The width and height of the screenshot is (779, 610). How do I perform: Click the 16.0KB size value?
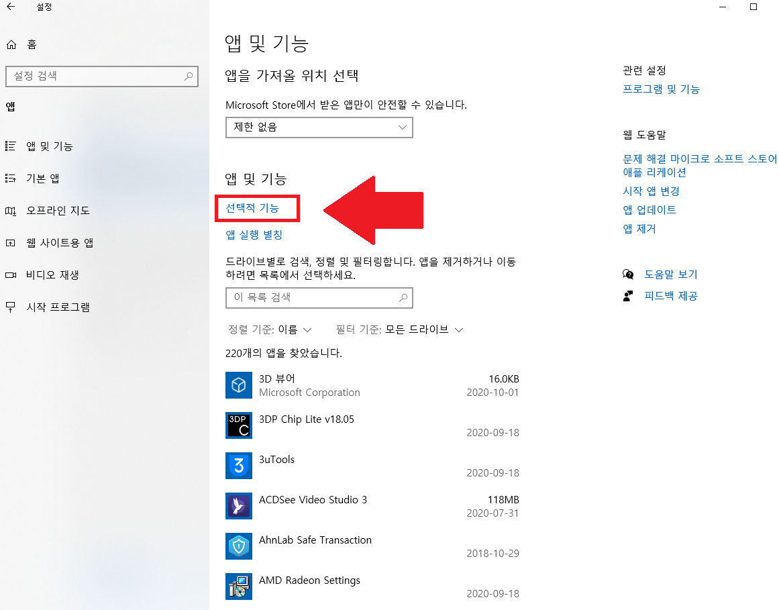(504, 379)
